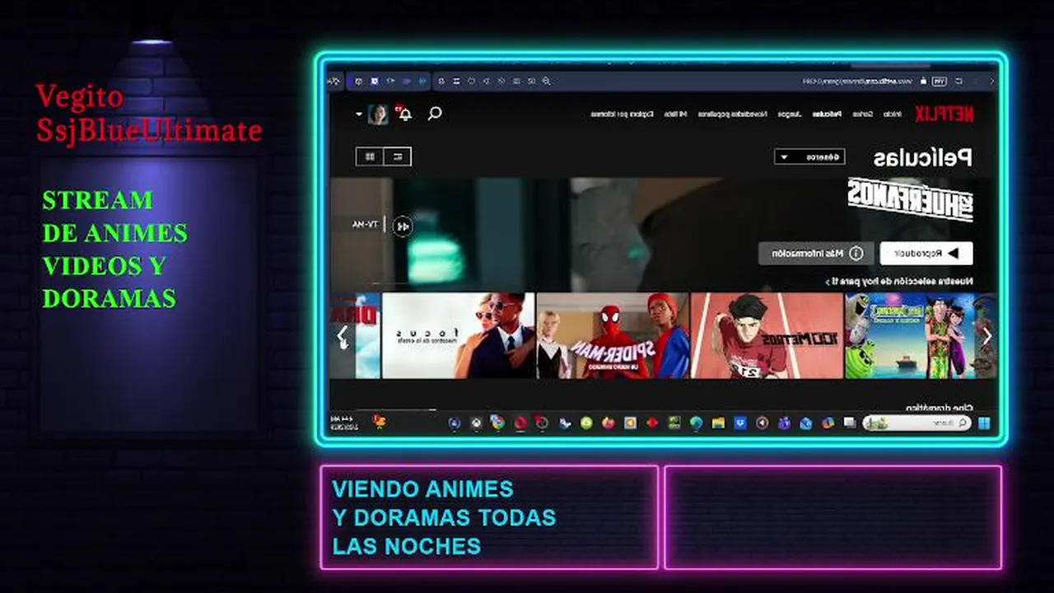Expand the profile caret menu
The image size is (1054, 593).
[359, 114]
